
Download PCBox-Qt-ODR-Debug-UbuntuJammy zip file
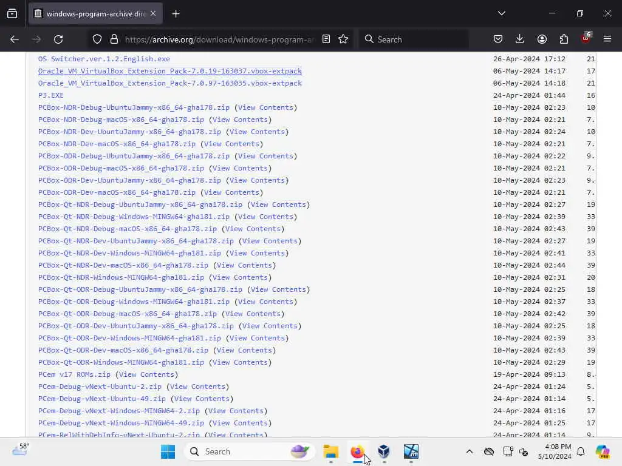pos(140,289)
